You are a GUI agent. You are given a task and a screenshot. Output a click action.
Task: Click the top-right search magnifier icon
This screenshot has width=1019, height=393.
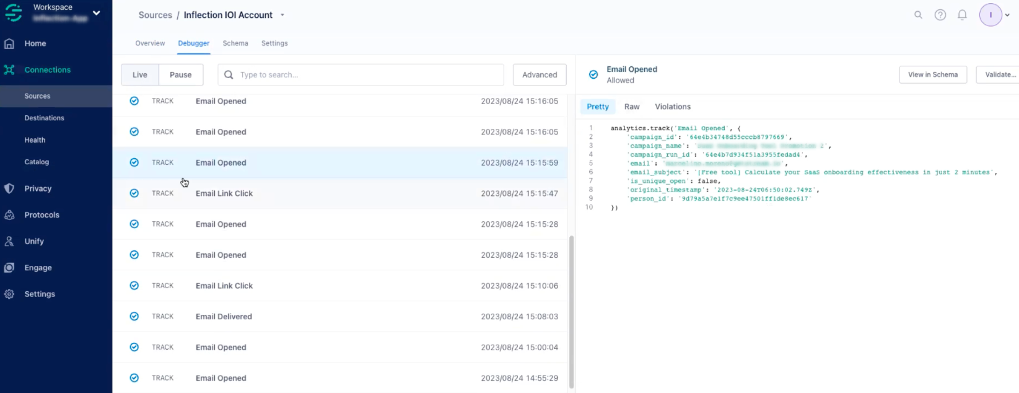[919, 15]
